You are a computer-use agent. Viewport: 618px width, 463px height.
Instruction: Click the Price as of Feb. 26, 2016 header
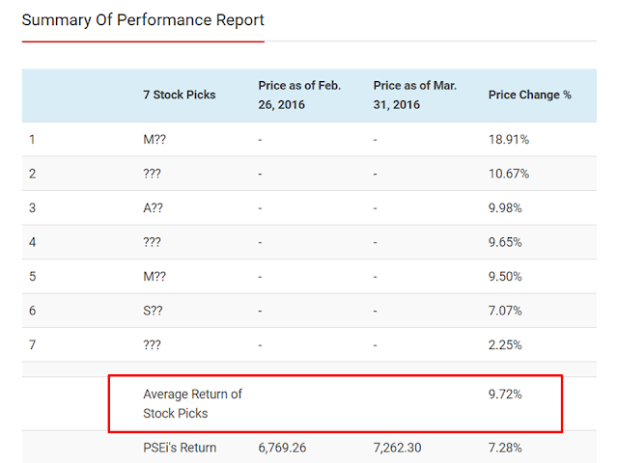point(299,95)
